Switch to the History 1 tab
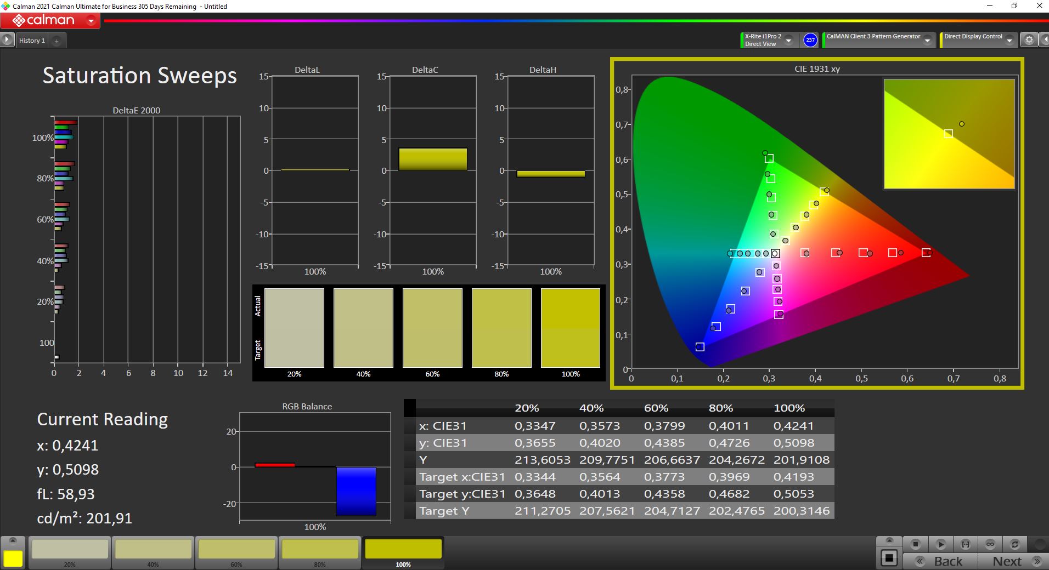Screen dimensions: 1049x570 [x=32, y=41]
